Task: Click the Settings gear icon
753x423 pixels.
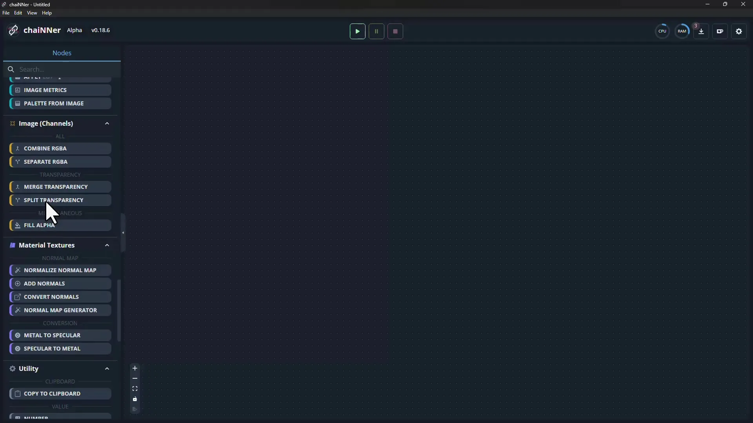Action: [739, 31]
